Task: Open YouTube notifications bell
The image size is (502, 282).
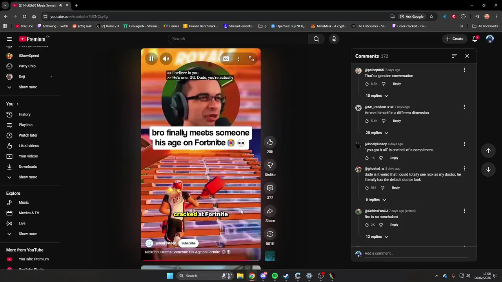Action: [x=475, y=39]
